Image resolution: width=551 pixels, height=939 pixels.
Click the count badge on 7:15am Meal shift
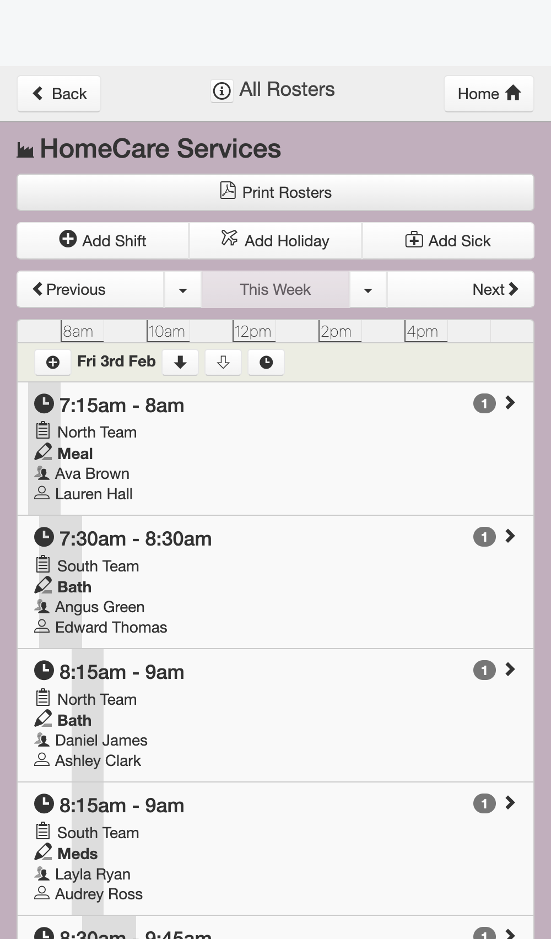pyautogui.click(x=484, y=404)
